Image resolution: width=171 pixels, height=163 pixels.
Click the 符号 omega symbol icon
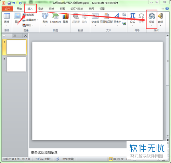point(141,16)
